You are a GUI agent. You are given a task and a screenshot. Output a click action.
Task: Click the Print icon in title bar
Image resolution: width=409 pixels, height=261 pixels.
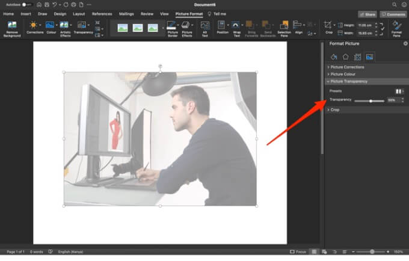[x=73, y=5]
